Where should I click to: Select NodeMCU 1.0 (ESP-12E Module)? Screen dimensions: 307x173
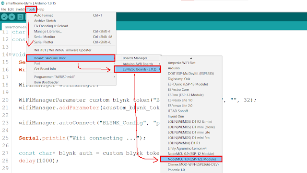pyautogui.click(x=191, y=159)
